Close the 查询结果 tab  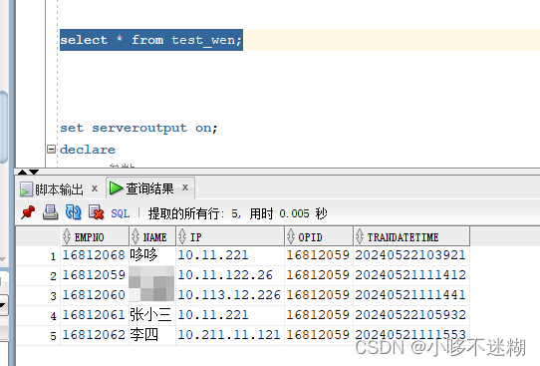tap(185, 187)
